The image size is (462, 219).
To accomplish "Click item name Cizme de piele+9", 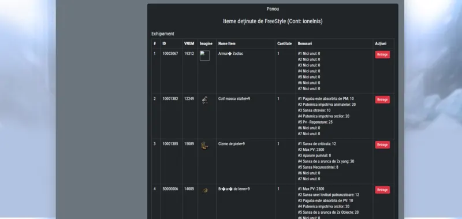I will pos(232,144).
